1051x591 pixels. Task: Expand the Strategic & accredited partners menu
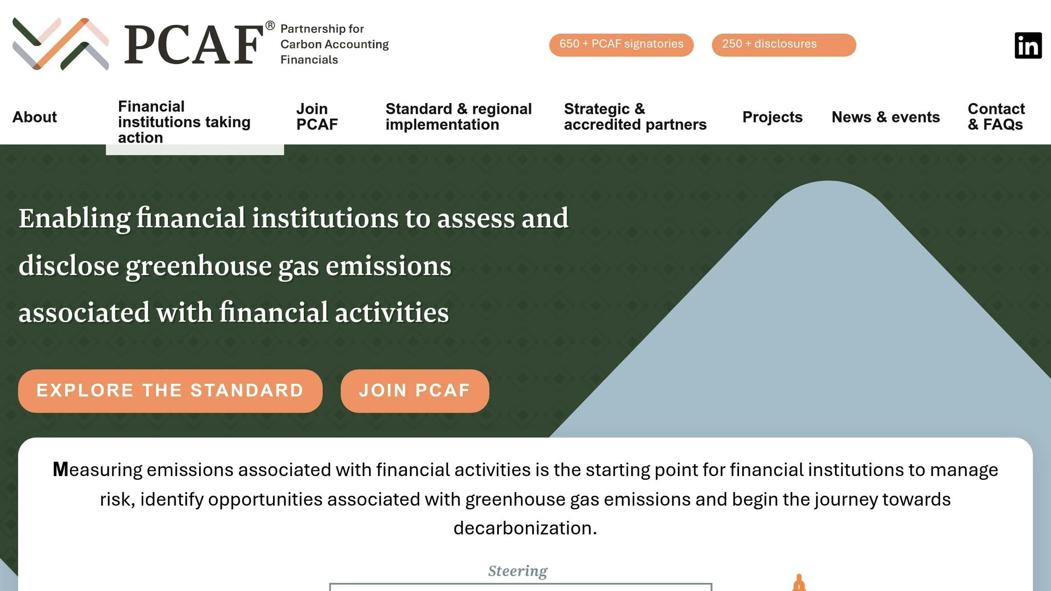click(x=635, y=116)
